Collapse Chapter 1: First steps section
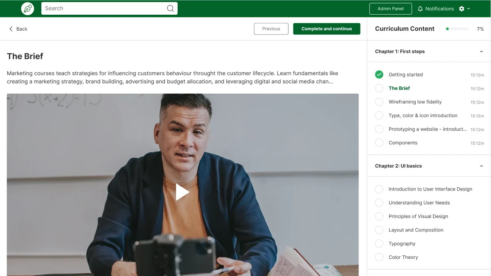 pos(481,52)
